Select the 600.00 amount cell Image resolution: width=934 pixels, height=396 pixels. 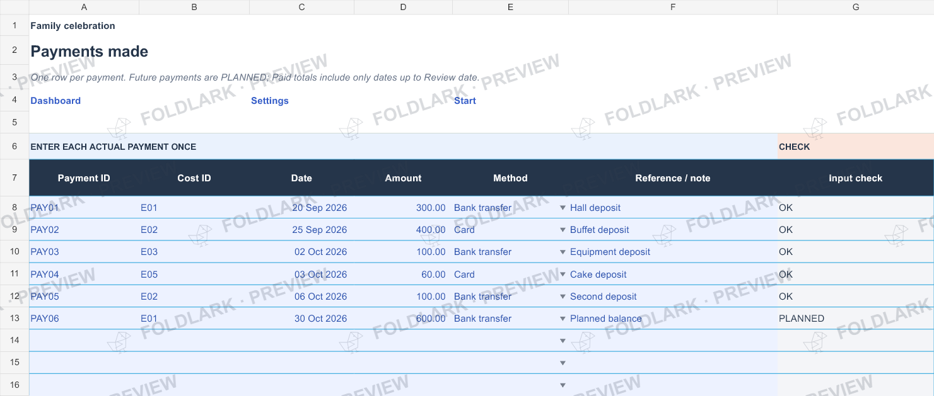point(403,319)
